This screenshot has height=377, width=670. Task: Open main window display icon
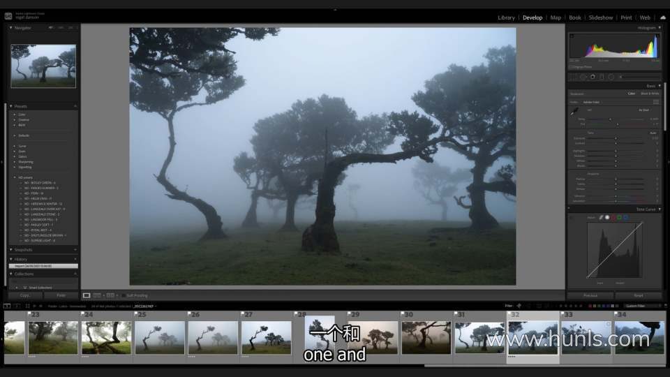pyautogui.click(x=7, y=306)
